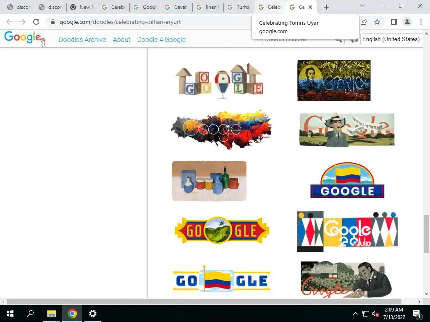Share this page via share icon
The width and height of the screenshot is (430, 322).
[364, 22]
